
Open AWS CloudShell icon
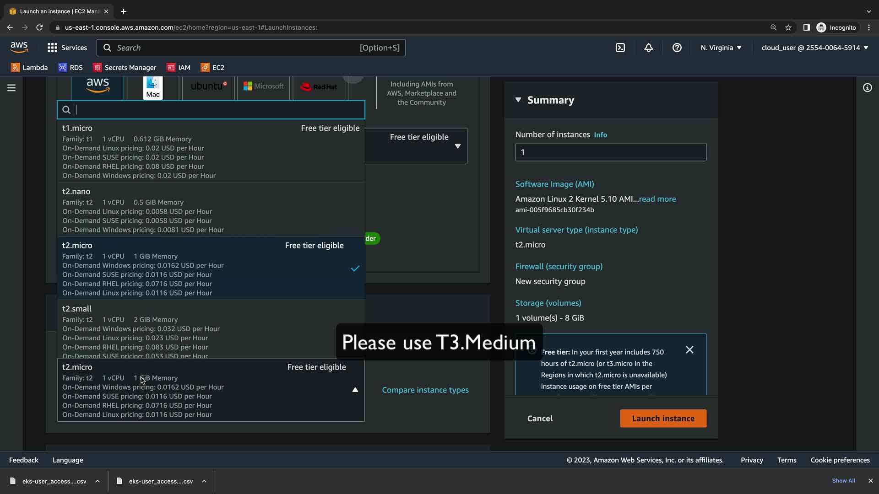(x=620, y=48)
